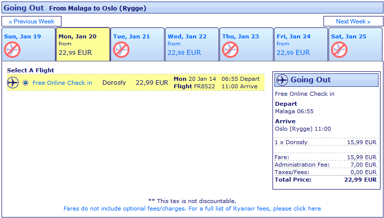The width and height of the screenshot is (384, 218).
Task: Click the no-flight icon under Thu, Jan 23
Action: tap(230, 49)
